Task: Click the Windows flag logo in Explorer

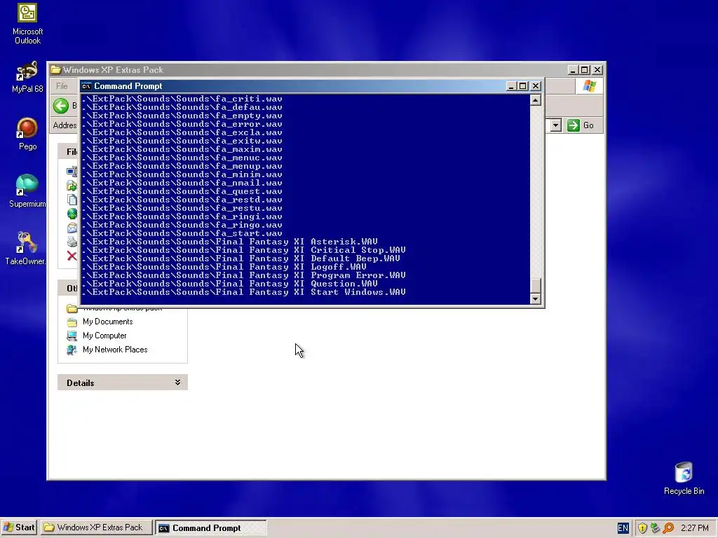Action: [x=589, y=86]
